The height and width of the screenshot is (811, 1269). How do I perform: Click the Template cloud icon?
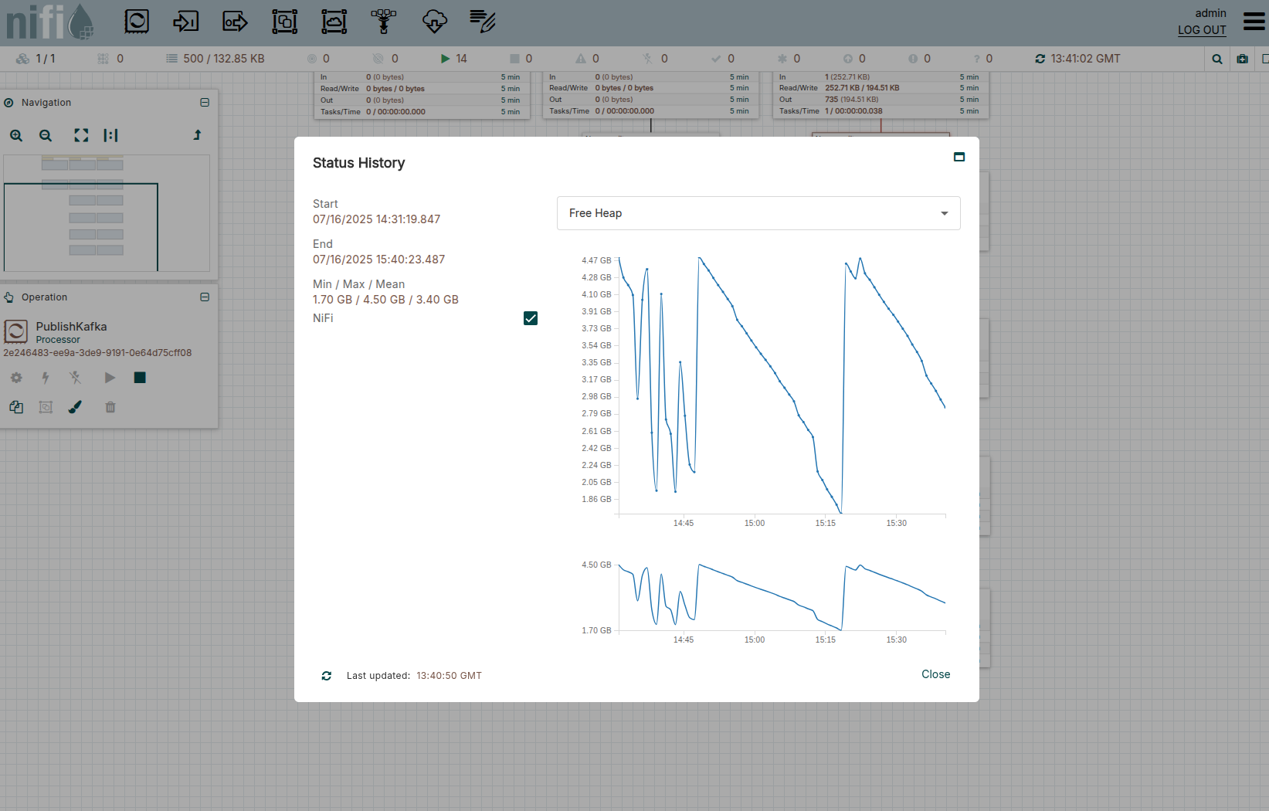pos(434,22)
